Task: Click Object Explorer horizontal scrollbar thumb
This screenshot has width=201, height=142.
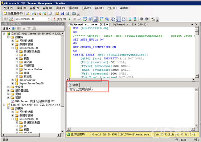Action: pyautogui.click(x=22, y=135)
